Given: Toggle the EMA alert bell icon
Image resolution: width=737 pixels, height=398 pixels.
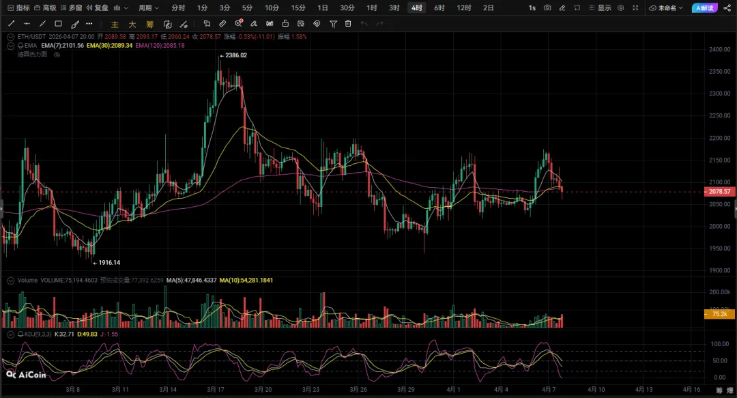Looking at the screenshot, I should (20, 46).
